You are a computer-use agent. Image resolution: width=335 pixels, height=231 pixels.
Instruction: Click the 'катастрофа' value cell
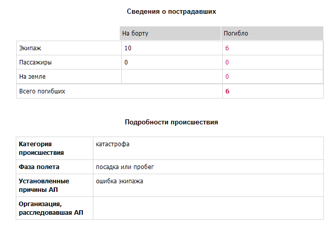click(x=208, y=148)
